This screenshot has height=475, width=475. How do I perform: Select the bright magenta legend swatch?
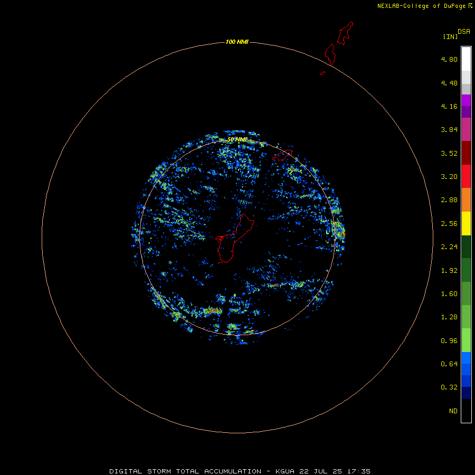466,100
